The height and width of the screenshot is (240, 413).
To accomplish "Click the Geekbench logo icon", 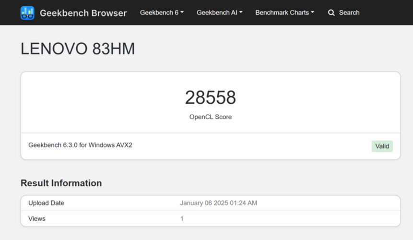I will [x=27, y=12].
